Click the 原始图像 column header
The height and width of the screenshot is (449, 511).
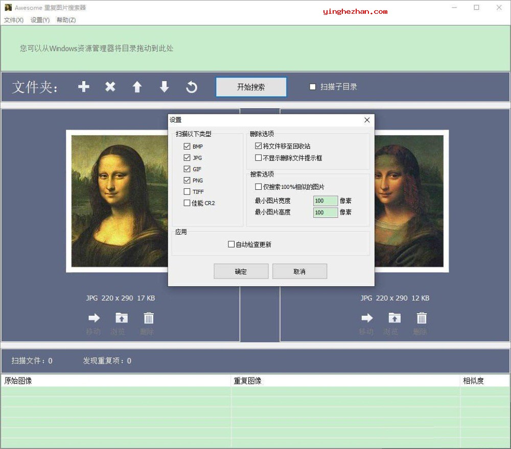click(x=116, y=381)
